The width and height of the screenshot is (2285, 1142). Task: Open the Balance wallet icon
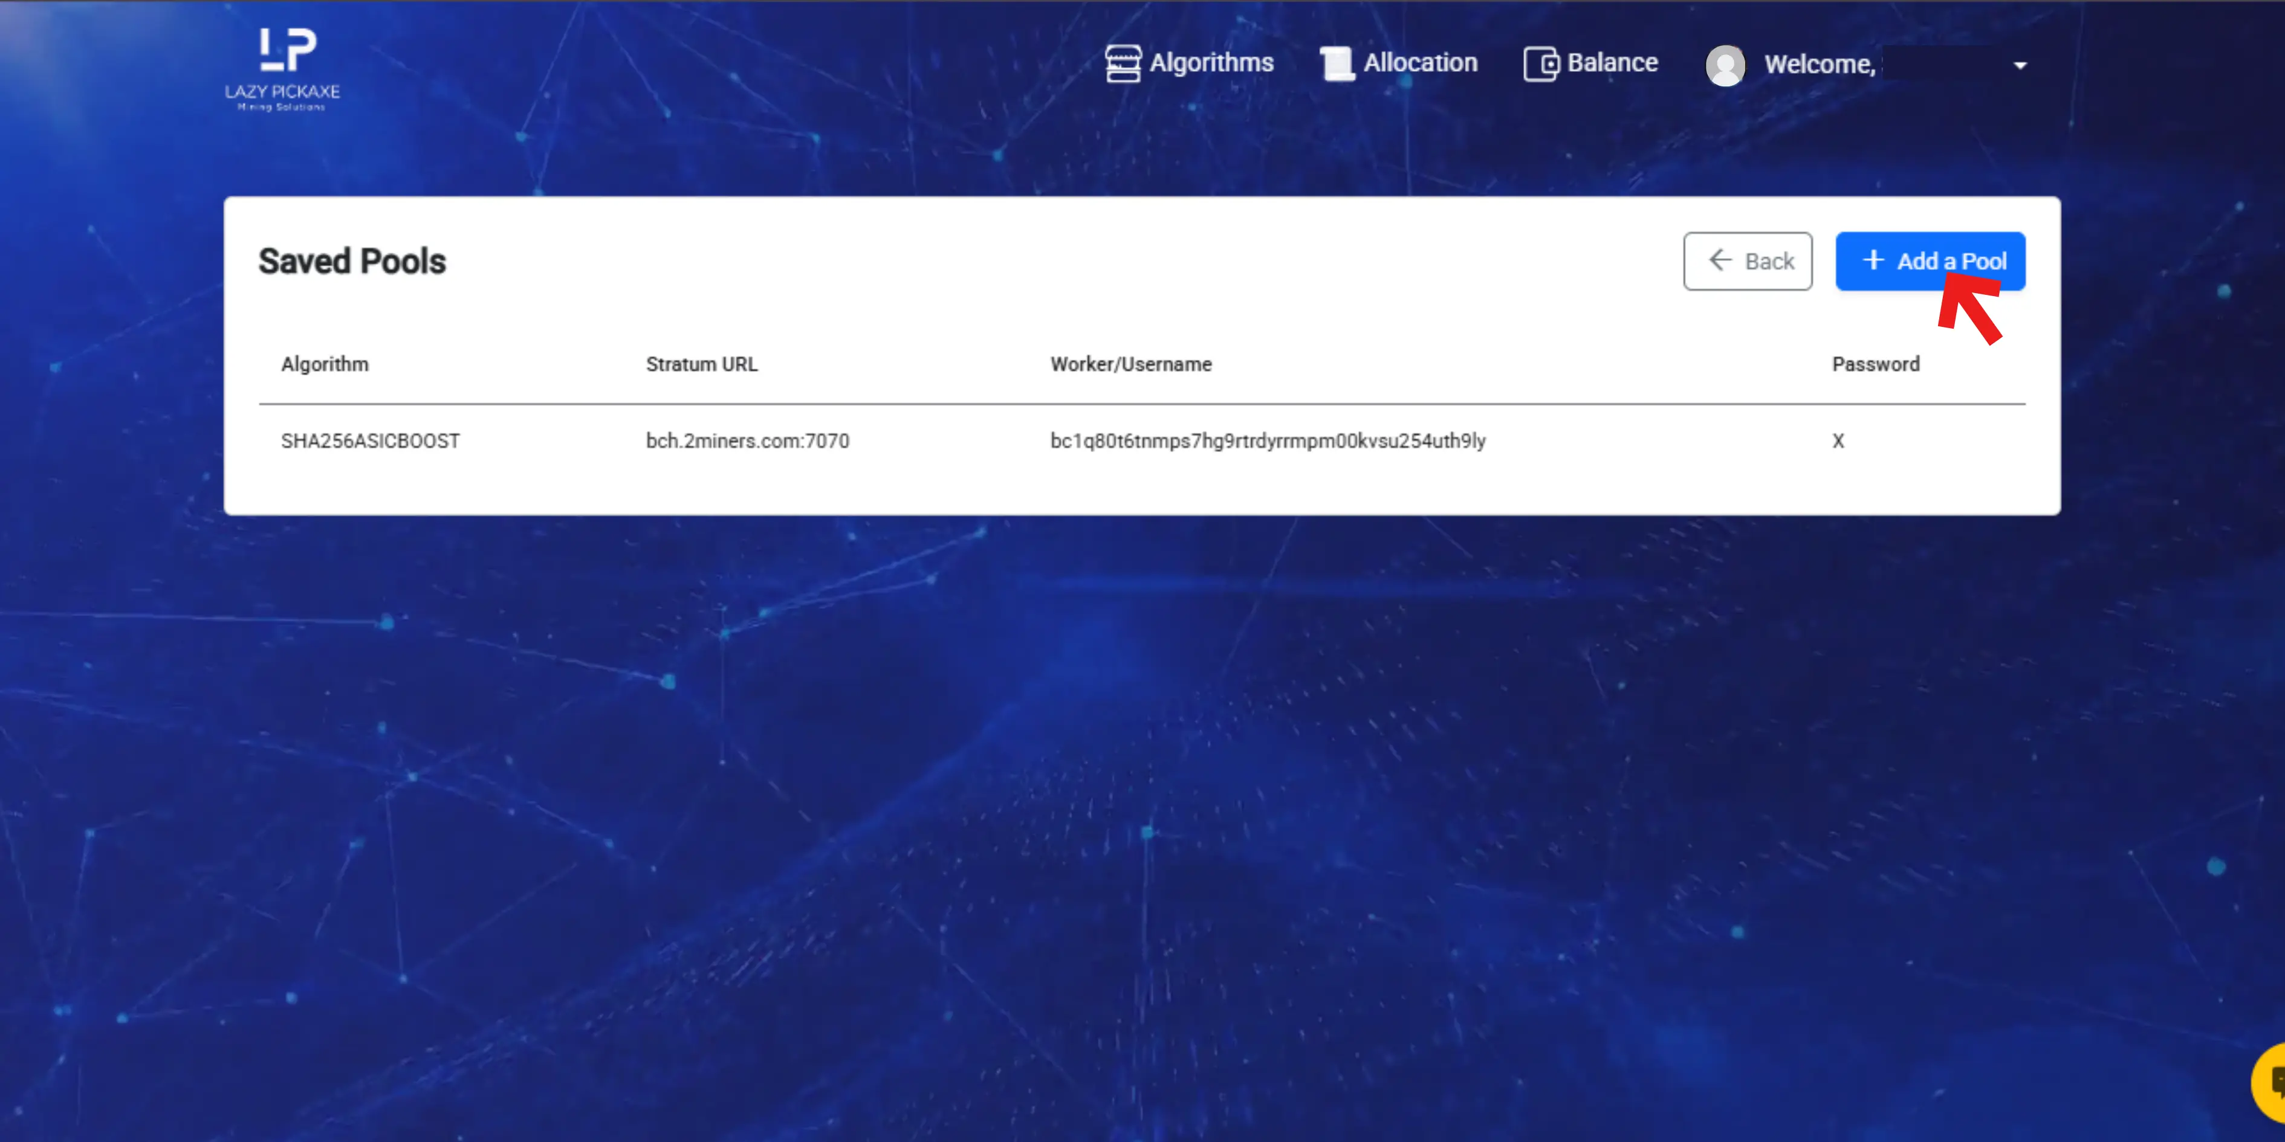click(x=1541, y=62)
